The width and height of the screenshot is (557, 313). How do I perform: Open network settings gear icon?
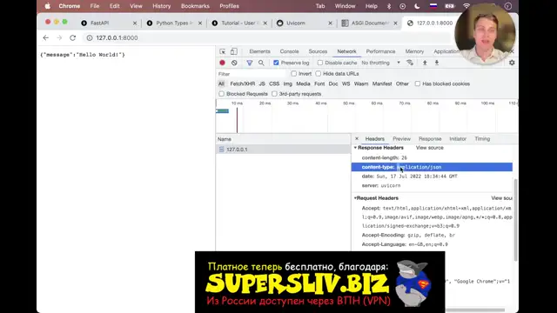click(x=512, y=63)
